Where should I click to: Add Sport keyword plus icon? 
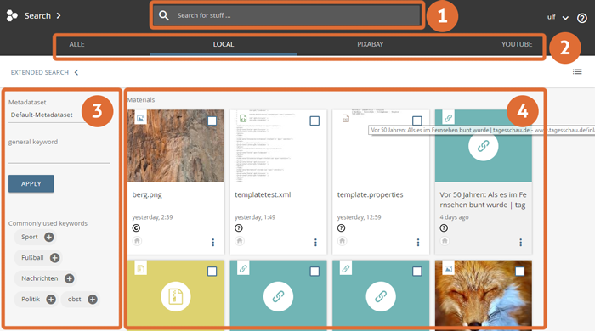pos(49,237)
